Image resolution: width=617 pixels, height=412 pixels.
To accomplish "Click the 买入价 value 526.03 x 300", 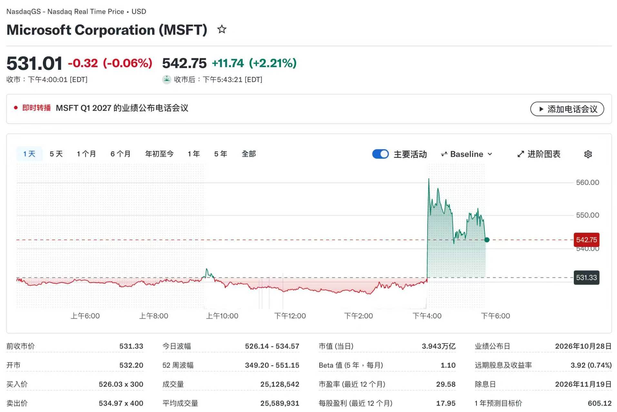I will 121,384.
